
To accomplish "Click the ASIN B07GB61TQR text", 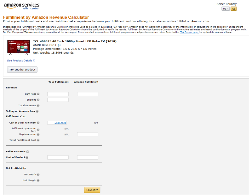I will 47,45.
